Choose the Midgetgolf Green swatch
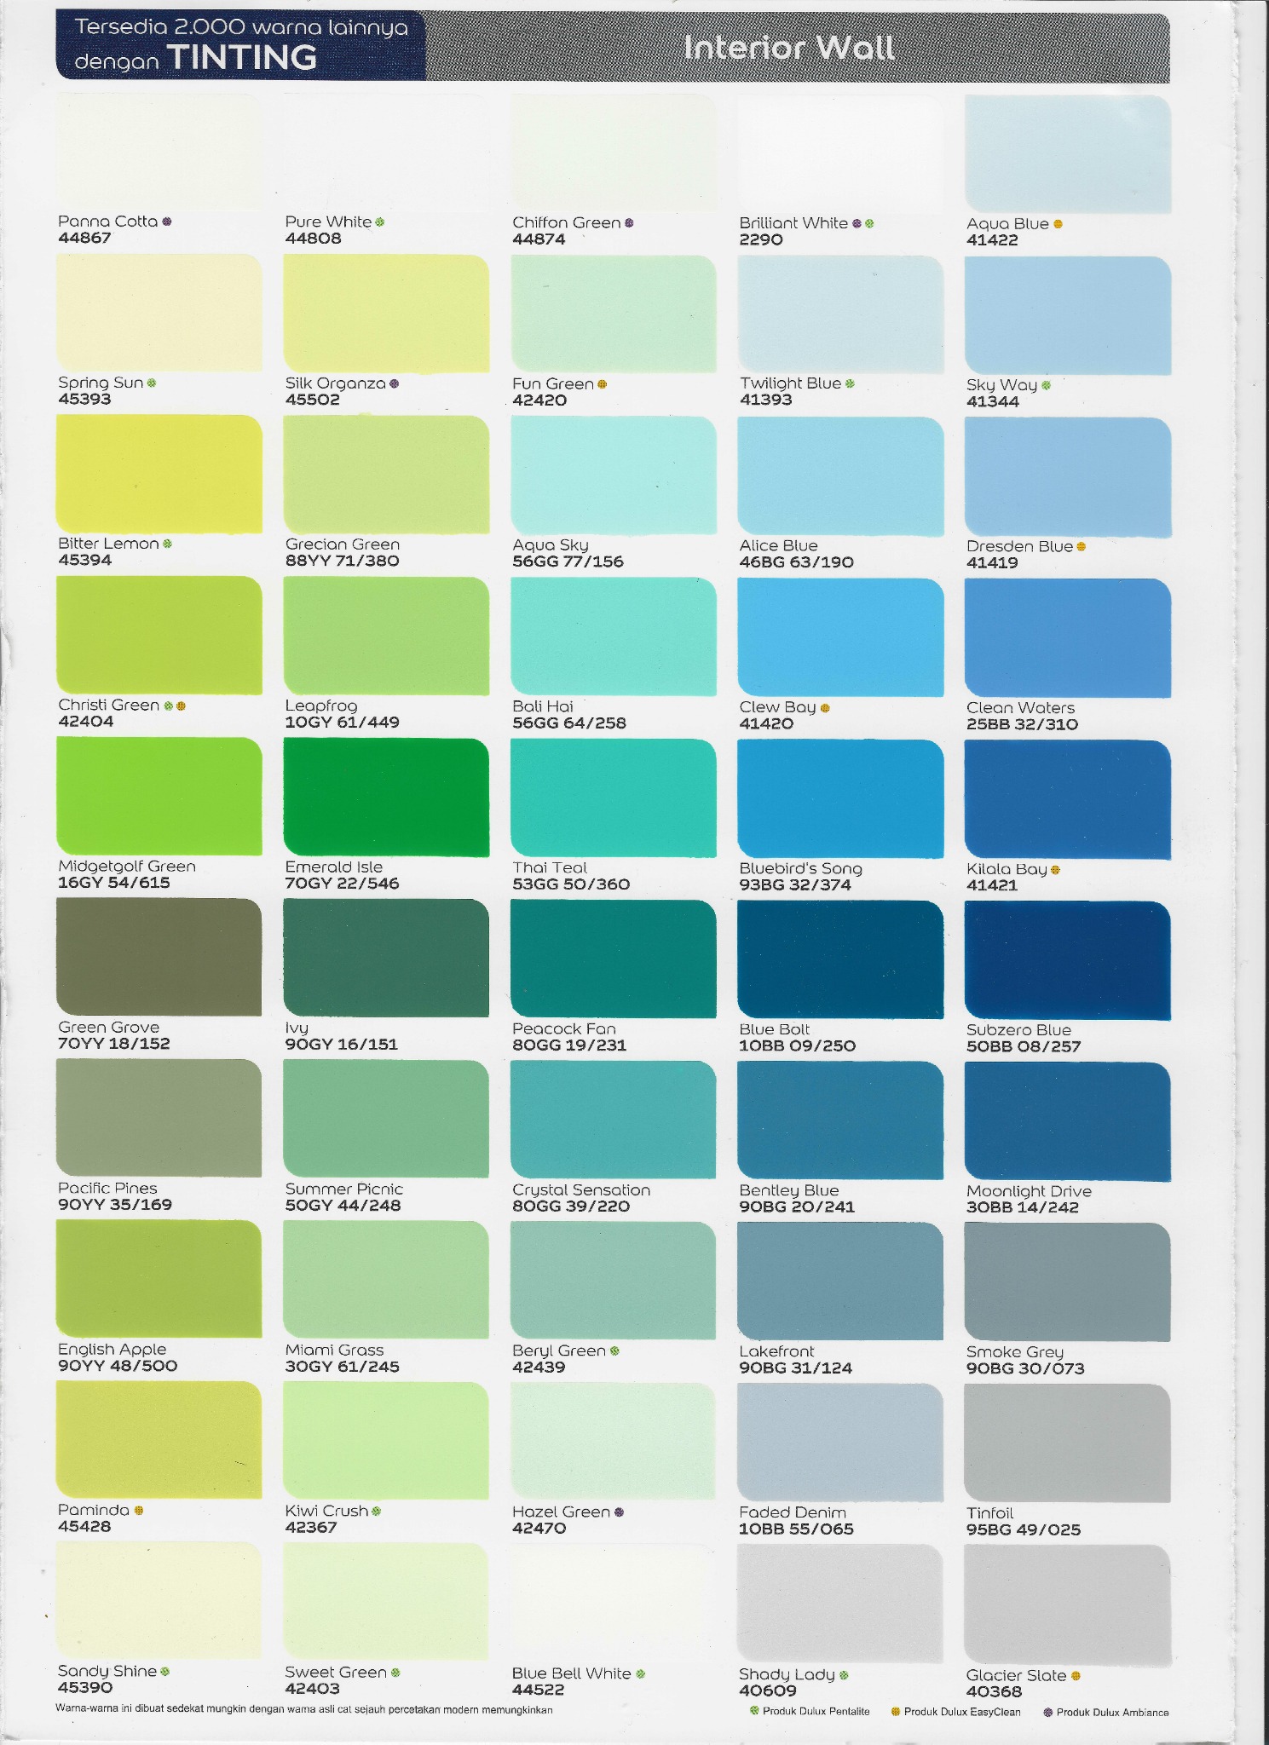Viewport: 1269px width, 1745px height. 159,795
